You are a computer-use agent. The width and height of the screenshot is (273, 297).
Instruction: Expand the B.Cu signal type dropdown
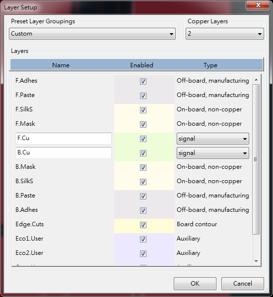point(213,153)
